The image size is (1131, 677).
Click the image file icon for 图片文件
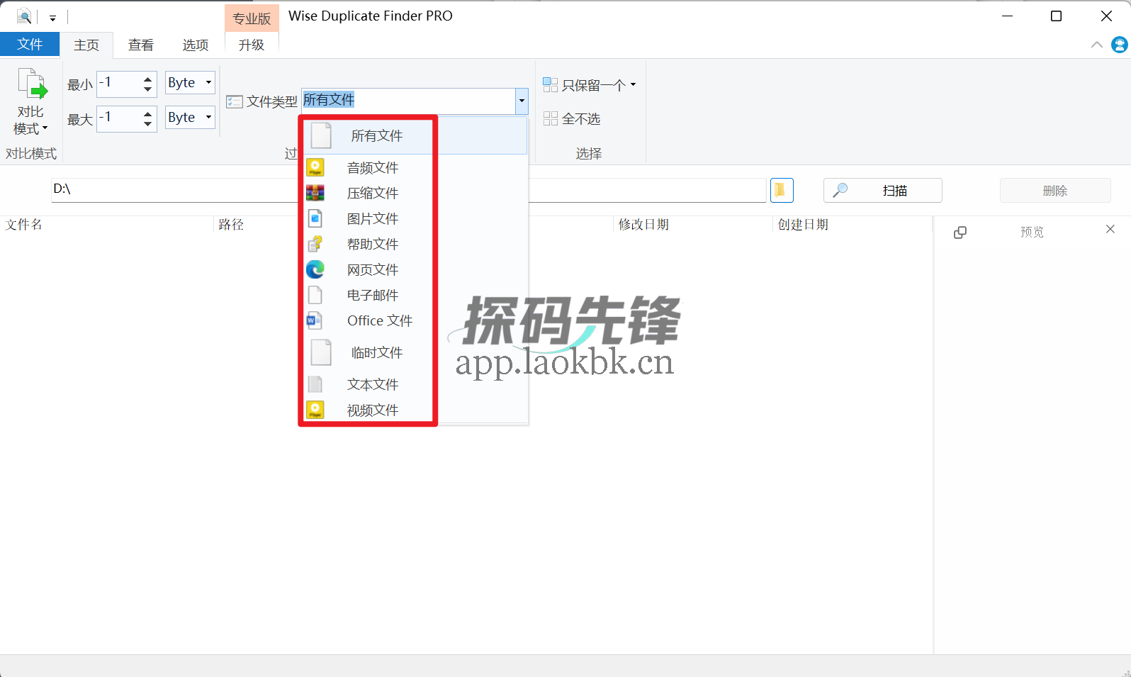pyautogui.click(x=315, y=218)
